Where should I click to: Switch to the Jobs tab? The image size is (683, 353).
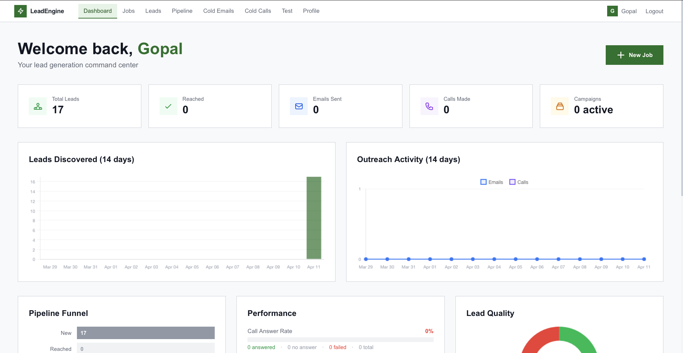tap(128, 11)
